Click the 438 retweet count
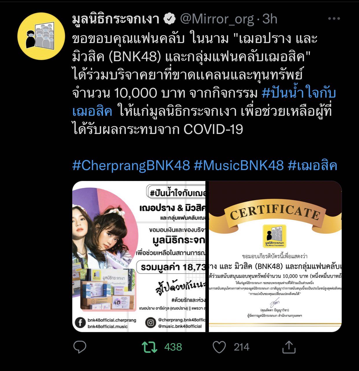Image resolution: width=359 pixels, height=371 pixels. 173,347
